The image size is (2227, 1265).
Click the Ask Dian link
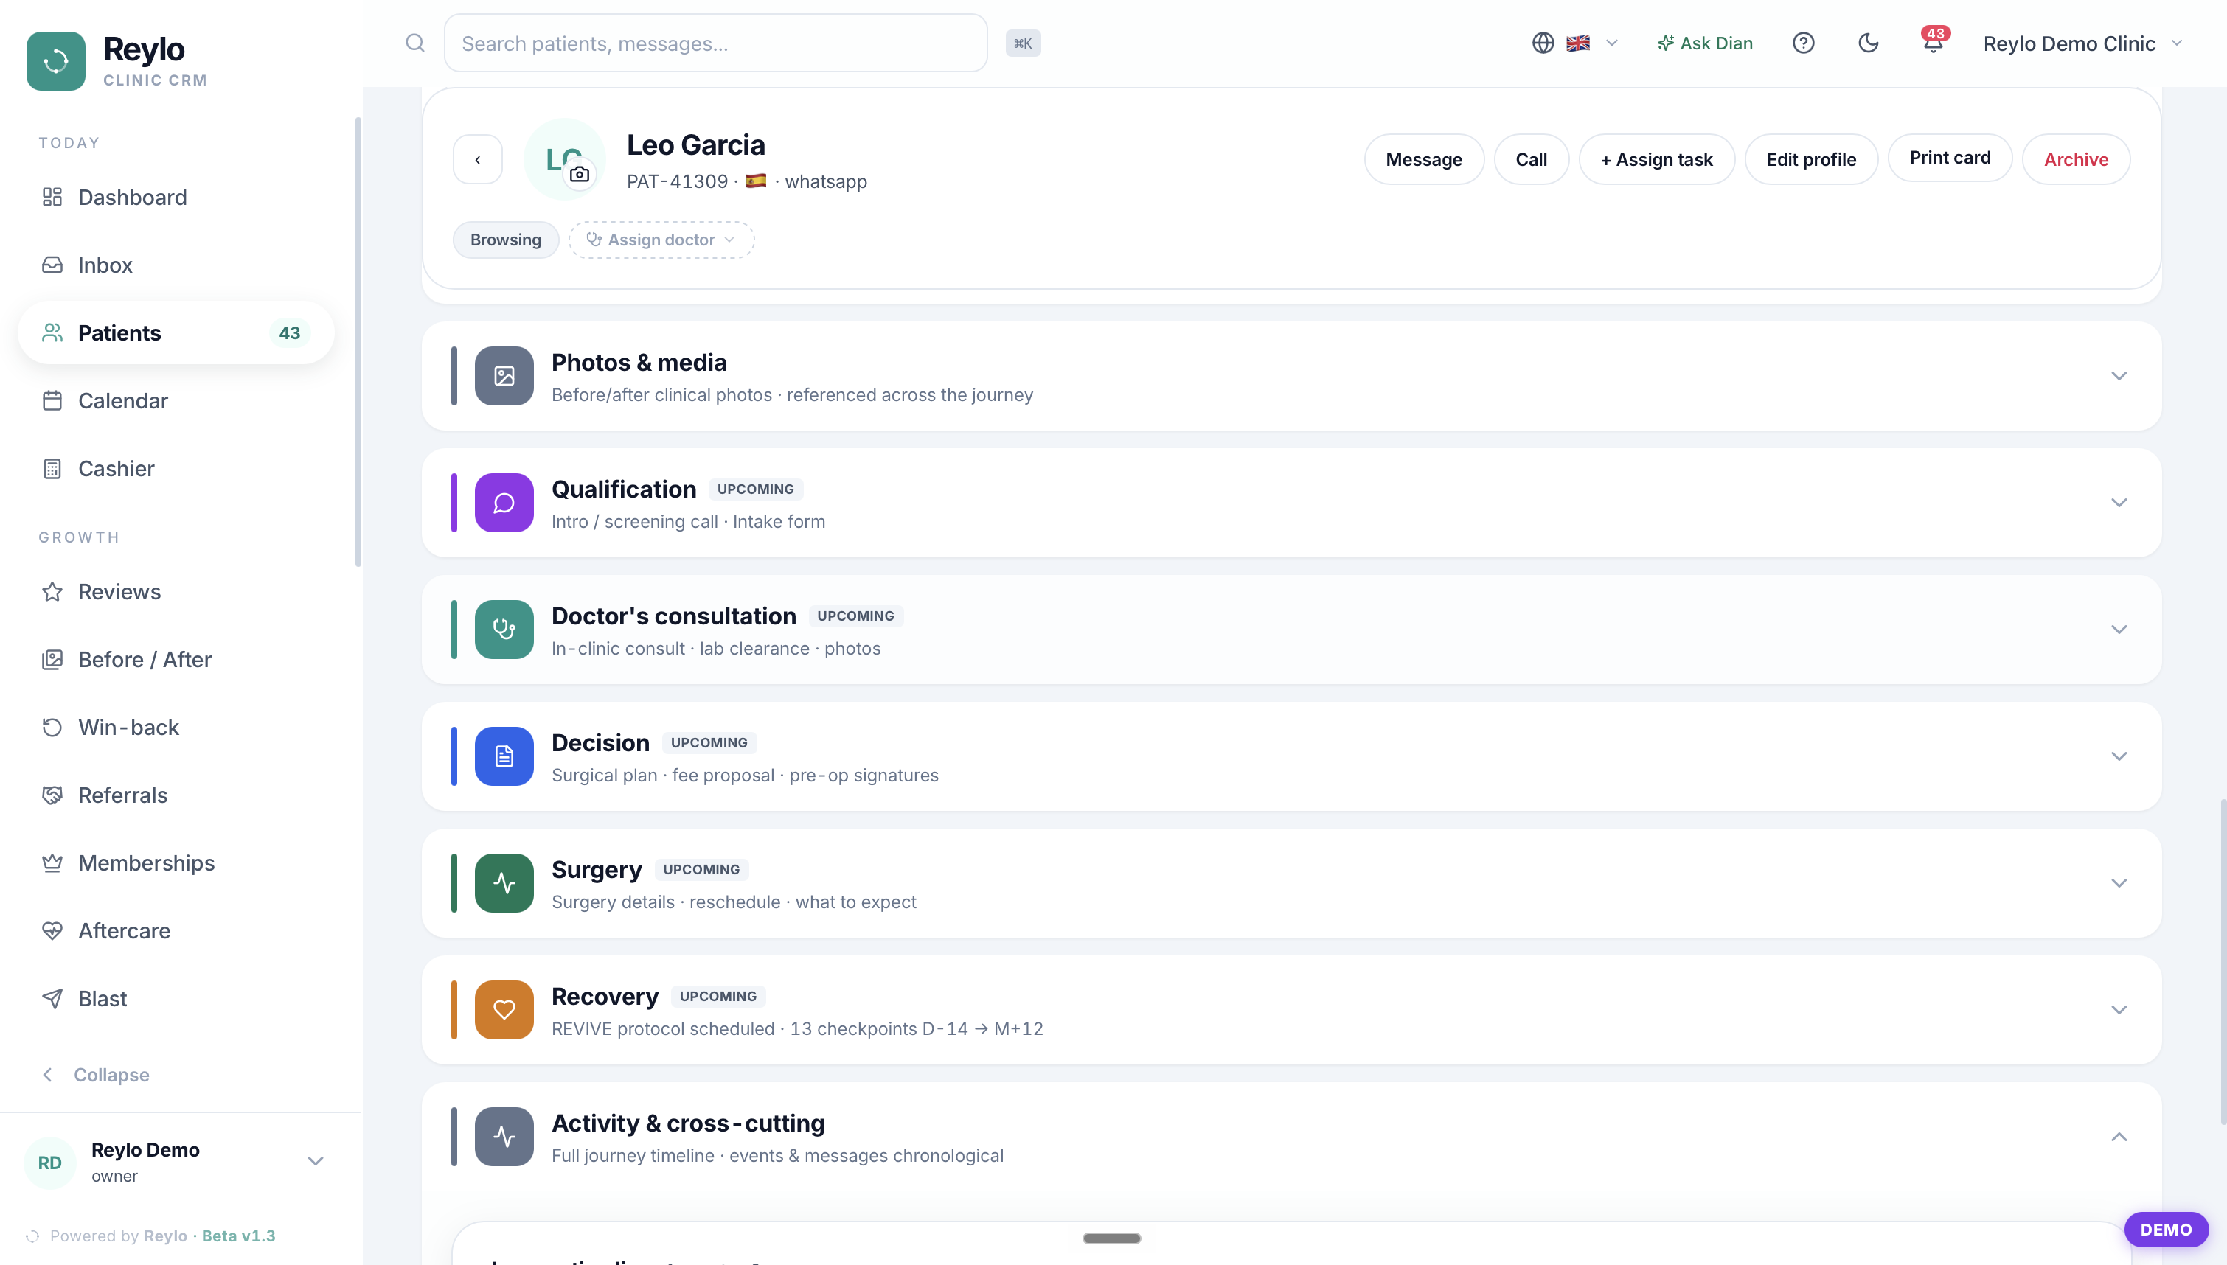click(1704, 43)
